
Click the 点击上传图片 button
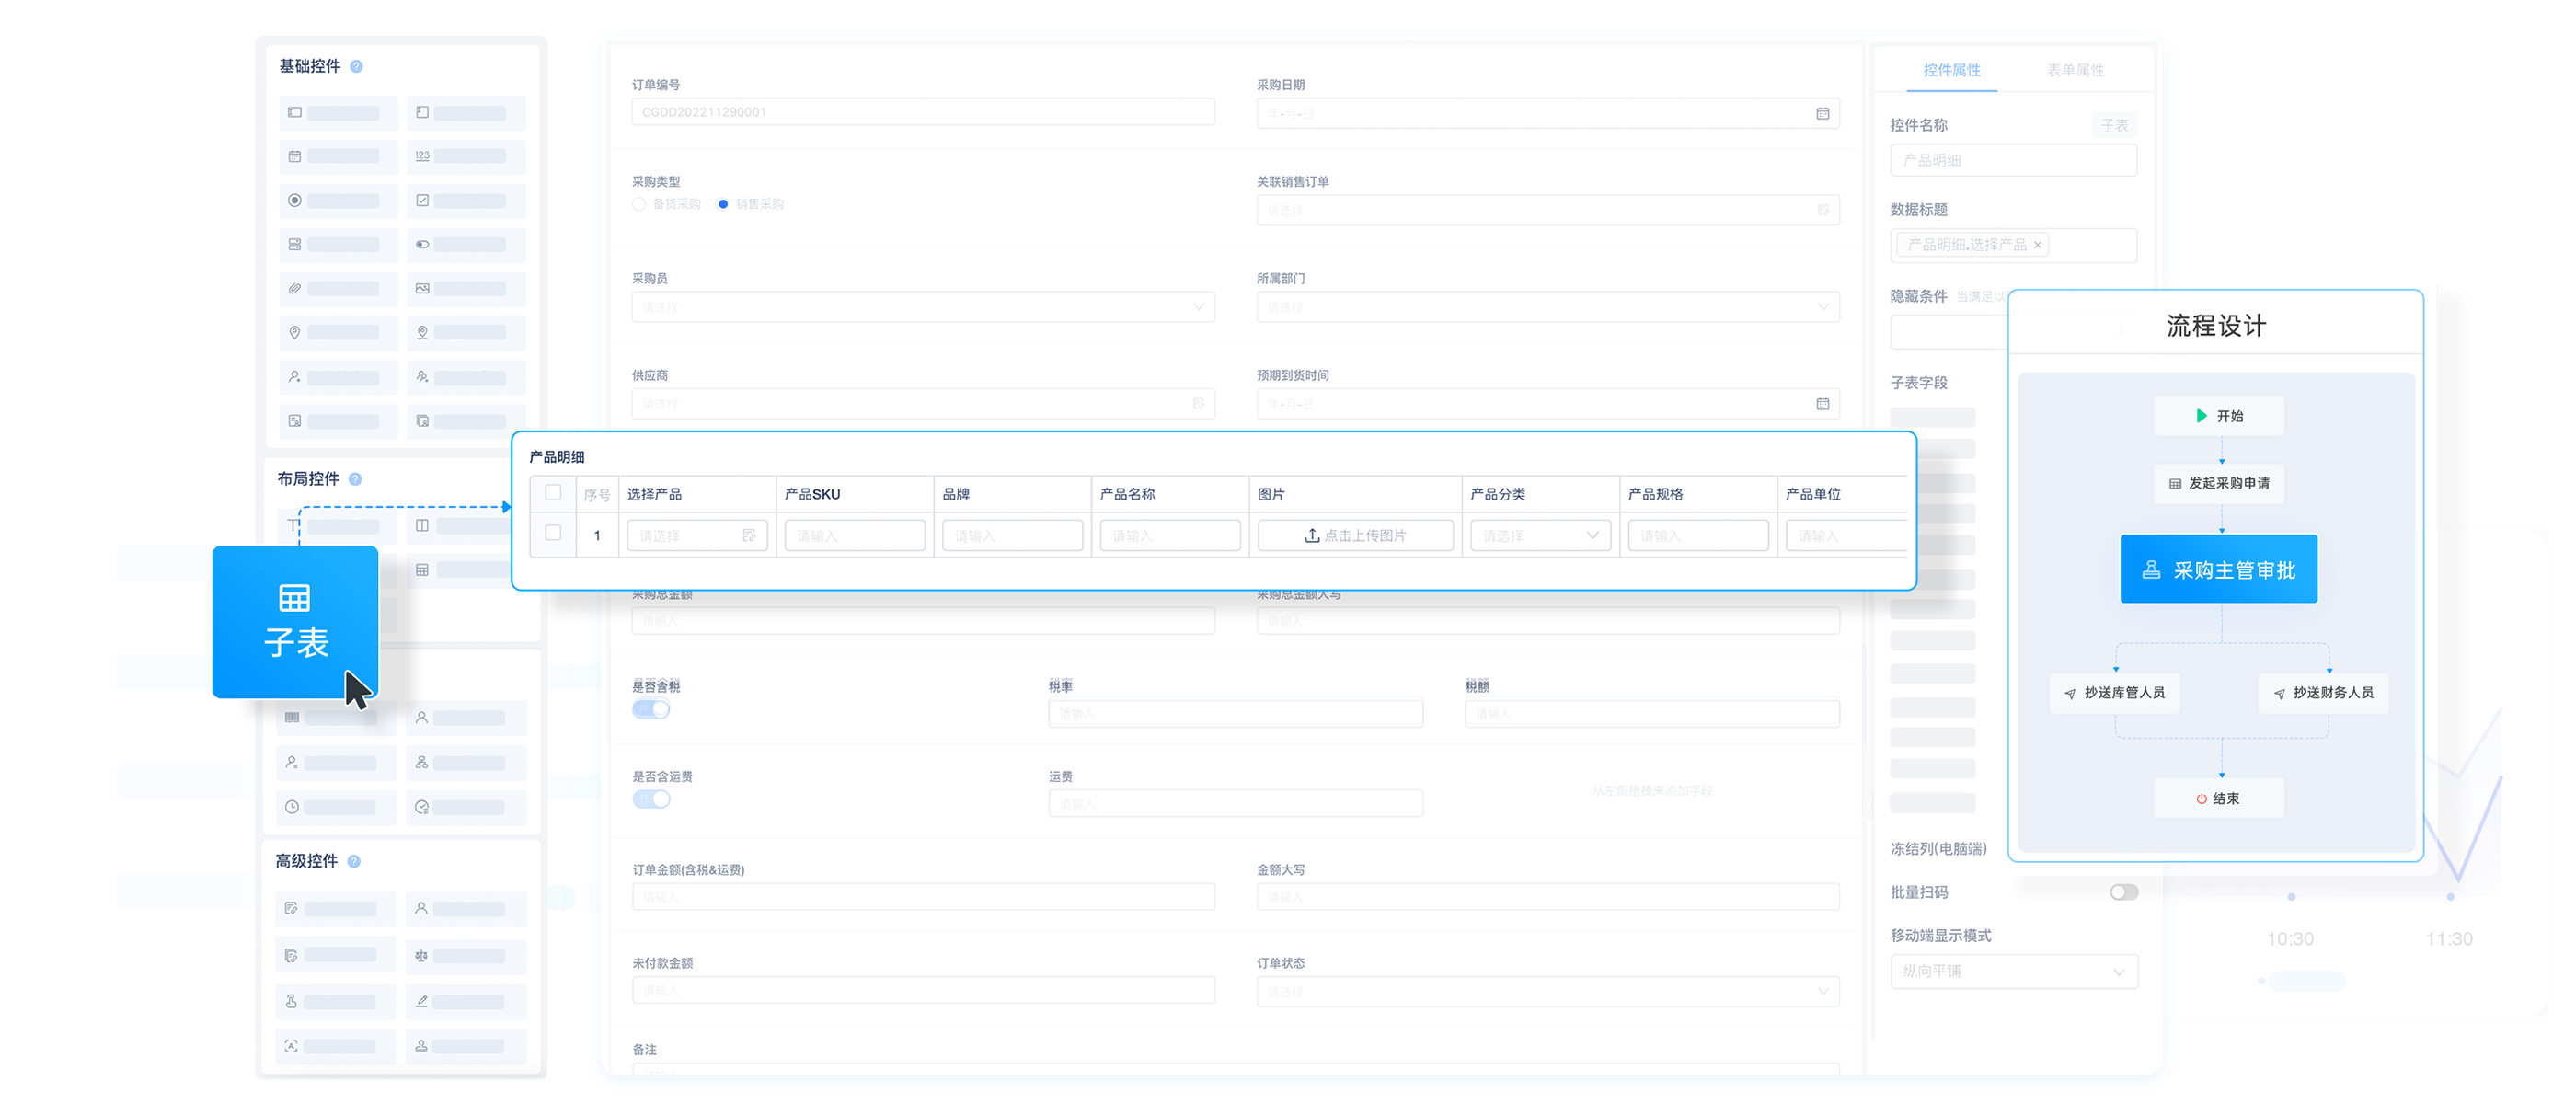[1355, 536]
